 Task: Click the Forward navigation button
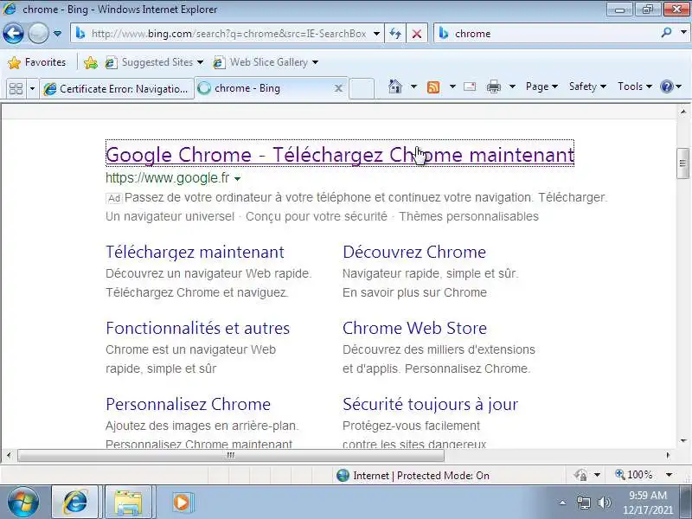coord(38,33)
